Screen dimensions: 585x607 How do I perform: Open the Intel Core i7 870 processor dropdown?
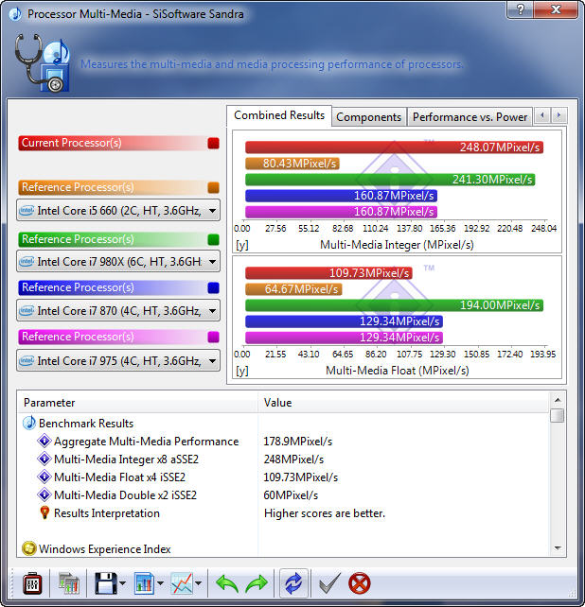click(x=118, y=310)
